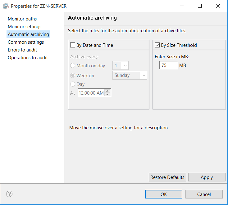Image resolution: width=228 pixels, height=205 pixels.
Task: Open the day-of-month number dropdown
Action: pos(121,65)
